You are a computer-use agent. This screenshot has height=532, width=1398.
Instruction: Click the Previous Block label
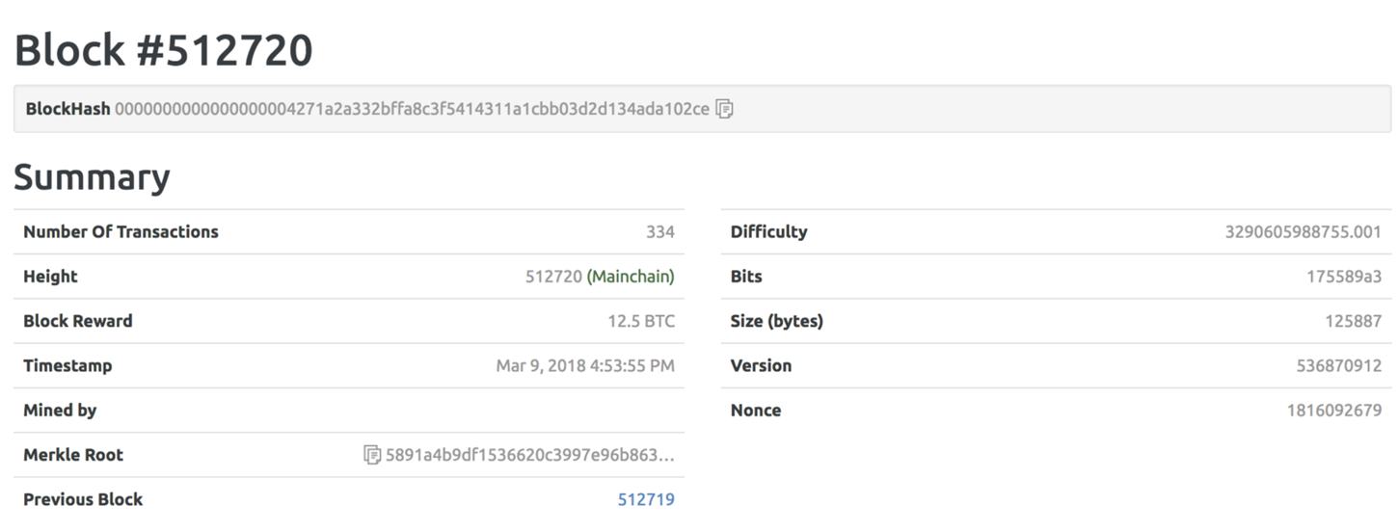[x=83, y=499]
